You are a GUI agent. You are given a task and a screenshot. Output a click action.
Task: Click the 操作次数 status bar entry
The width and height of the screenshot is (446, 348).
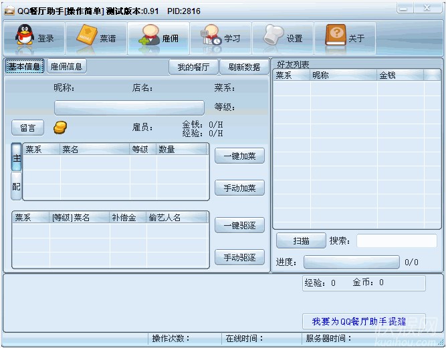185,339
